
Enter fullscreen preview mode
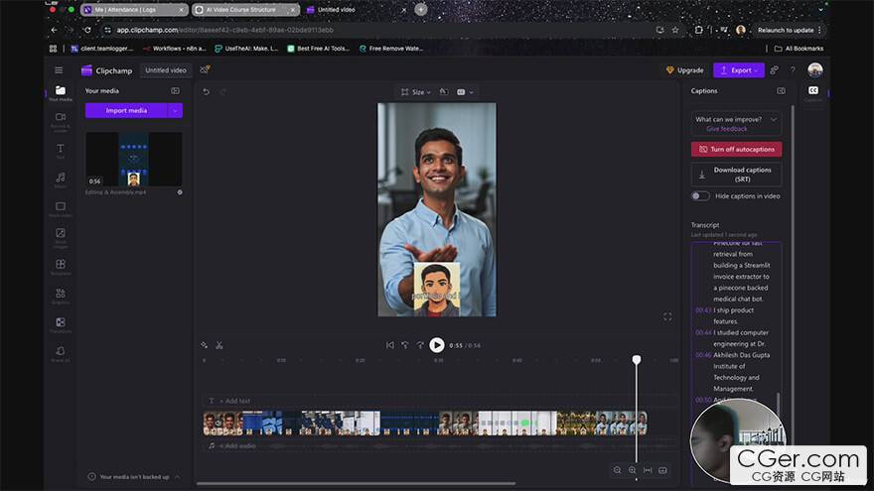(x=667, y=316)
